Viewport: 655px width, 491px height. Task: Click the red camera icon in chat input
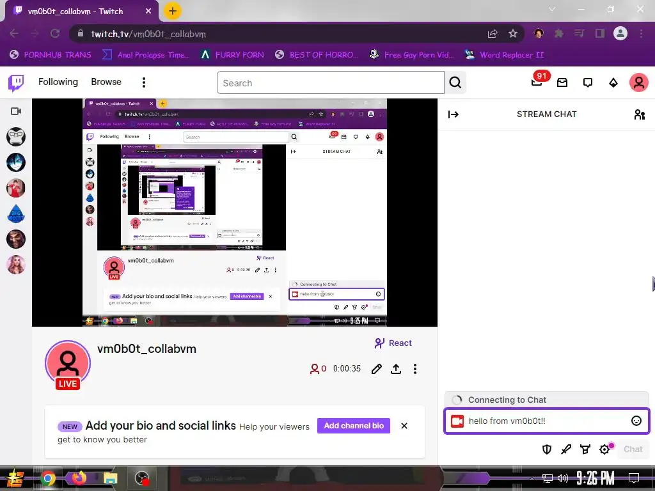(457, 421)
